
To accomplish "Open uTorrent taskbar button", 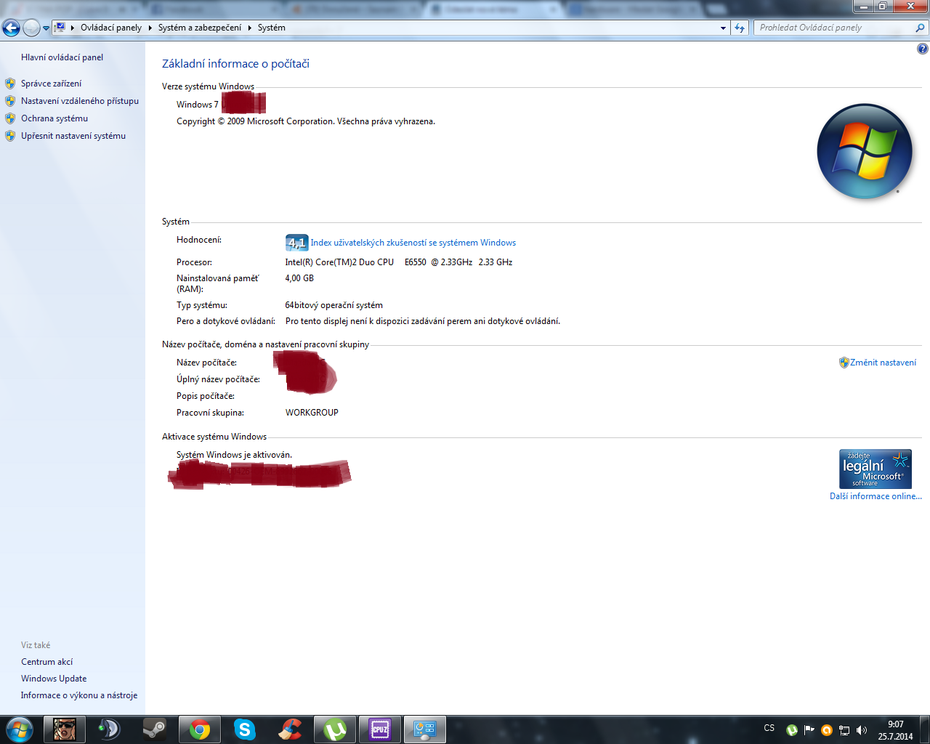I will [335, 729].
